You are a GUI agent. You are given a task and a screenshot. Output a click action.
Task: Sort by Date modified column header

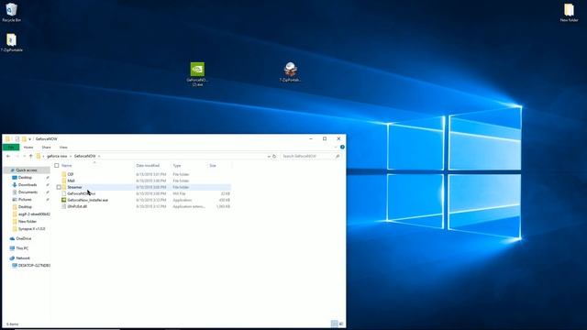pyautogui.click(x=148, y=165)
